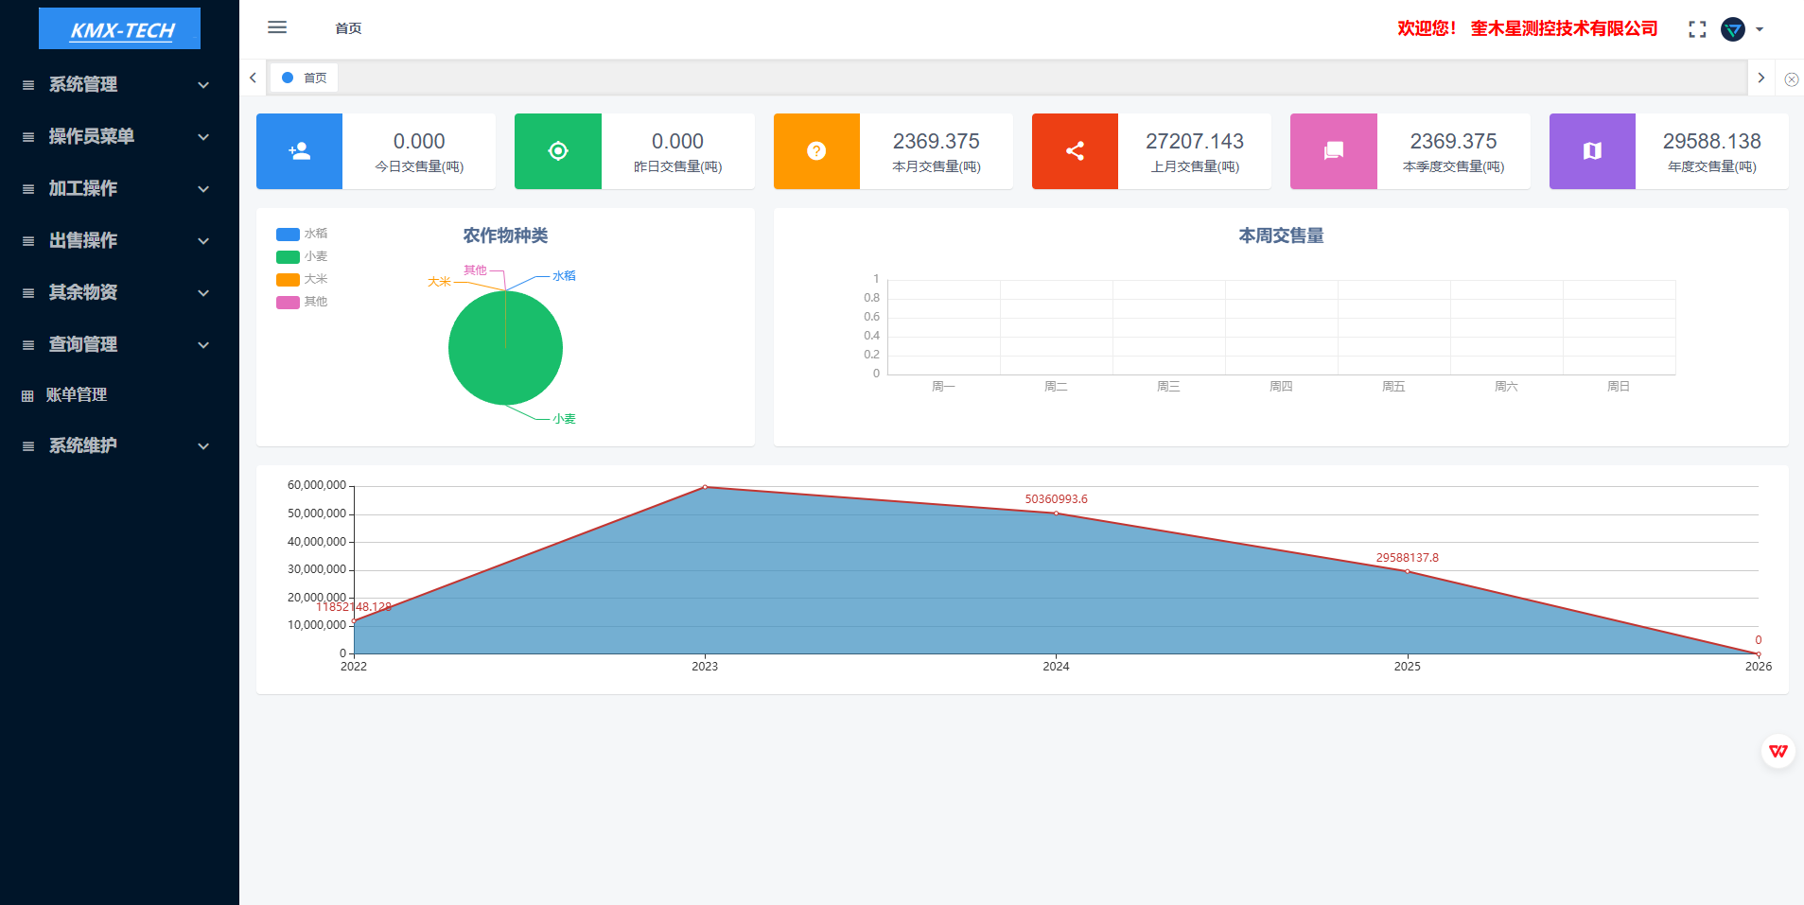The height and width of the screenshot is (905, 1804).
Task: Click the blue add-user card icon
Action: pyautogui.click(x=299, y=151)
